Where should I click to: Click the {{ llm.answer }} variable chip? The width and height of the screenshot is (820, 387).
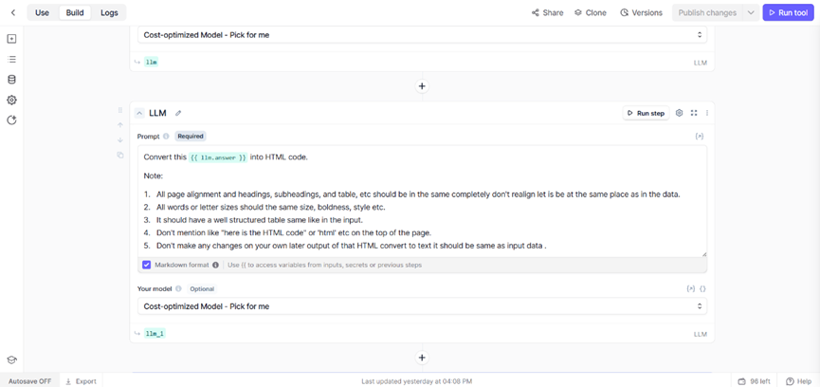[218, 157]
